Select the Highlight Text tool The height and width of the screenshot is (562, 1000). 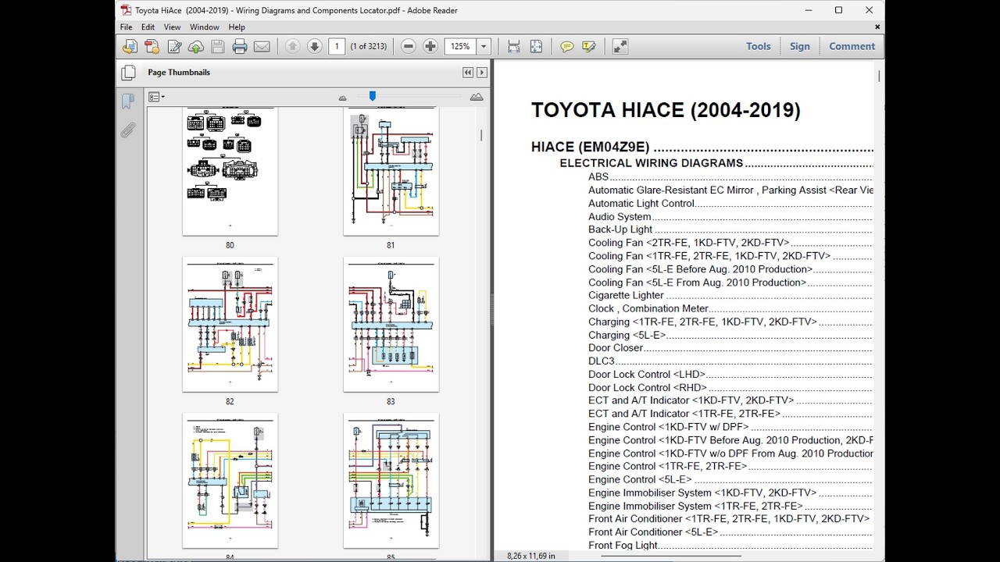(x=589, y=47)
